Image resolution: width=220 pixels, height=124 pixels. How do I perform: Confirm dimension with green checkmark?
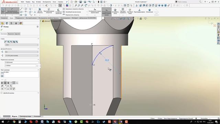click(1, 30)
